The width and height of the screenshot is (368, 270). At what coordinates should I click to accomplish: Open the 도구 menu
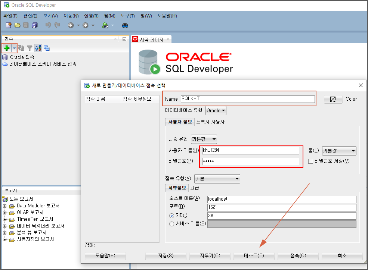[128, 16]
